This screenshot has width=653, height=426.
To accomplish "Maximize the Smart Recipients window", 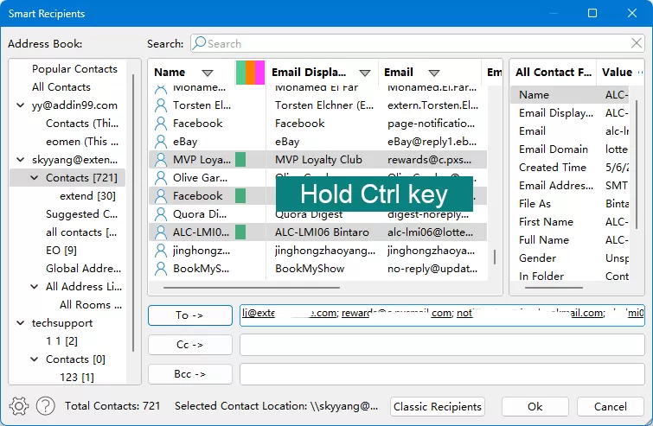I will 592,13.
